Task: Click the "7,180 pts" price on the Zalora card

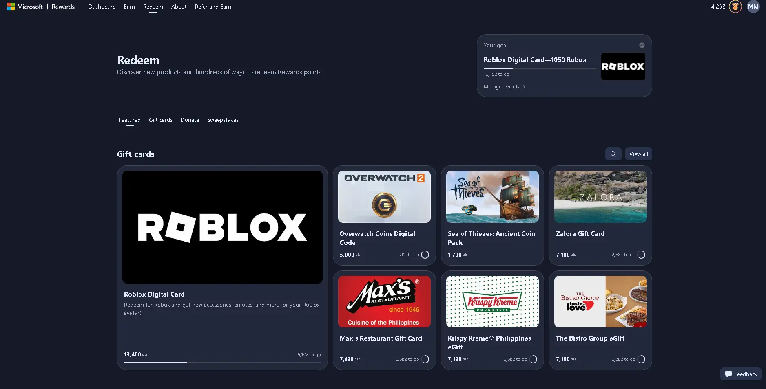Action: tap(566, 255)
